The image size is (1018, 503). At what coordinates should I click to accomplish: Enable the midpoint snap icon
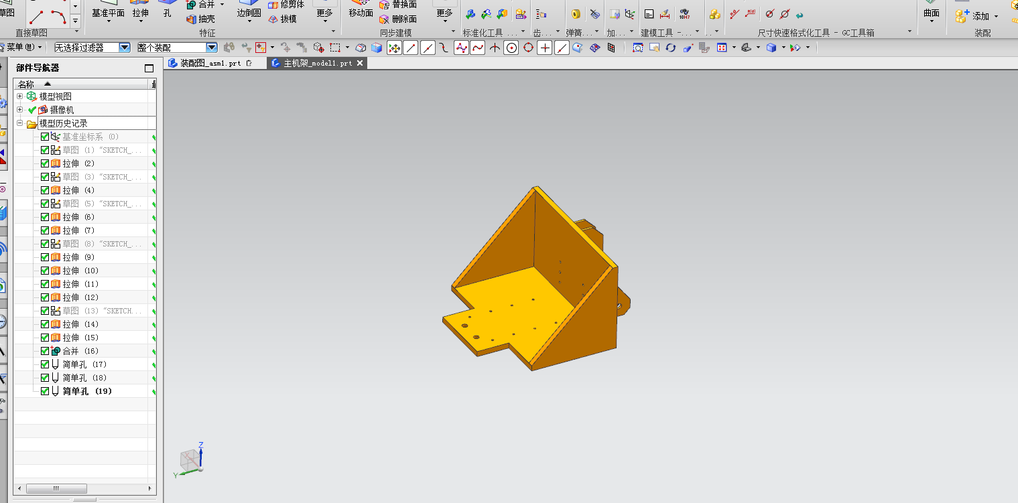pos(428,48)
